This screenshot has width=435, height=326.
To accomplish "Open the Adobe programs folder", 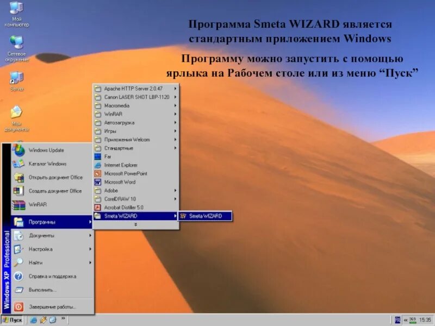I will 136,191.
